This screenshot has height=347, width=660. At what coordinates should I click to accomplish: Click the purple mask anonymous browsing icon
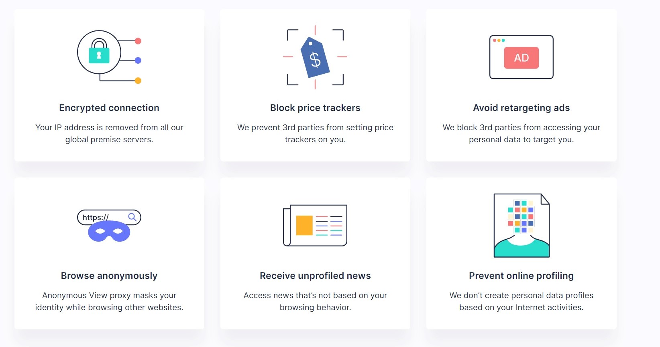[x=109, y=232]
